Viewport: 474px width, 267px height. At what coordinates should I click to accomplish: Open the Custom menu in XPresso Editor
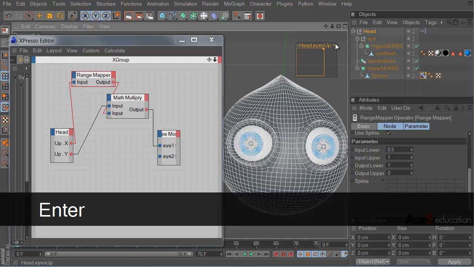(91, 50)
